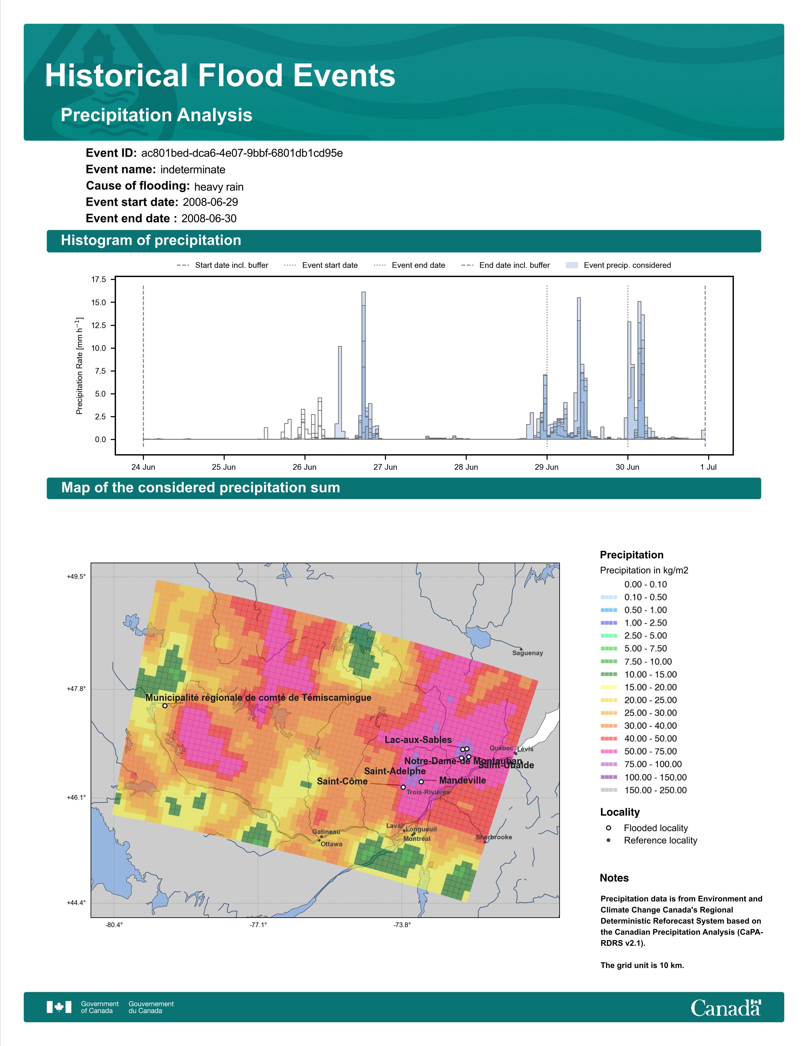Screen dimensions: 808x1046
Task: Click the Saint-Ubalde map label
Action: 506,765
